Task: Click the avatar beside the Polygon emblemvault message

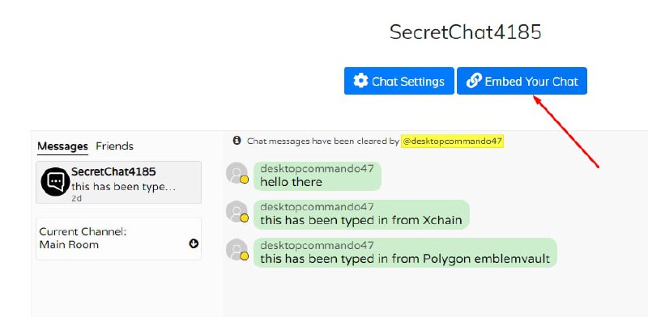Action: [237, 249]
